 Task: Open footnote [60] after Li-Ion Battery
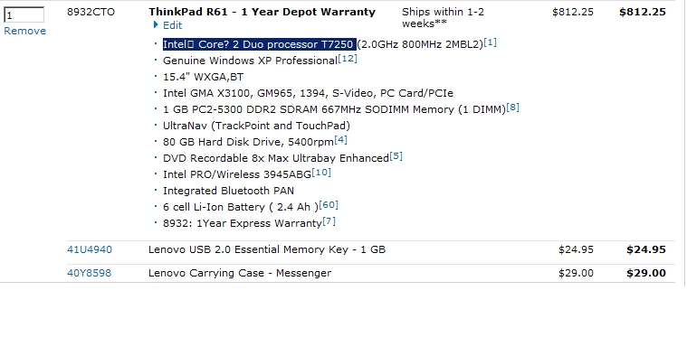329,205
